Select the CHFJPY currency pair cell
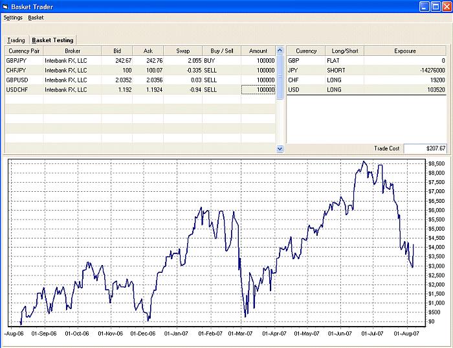453x348 pixels. click(x=24, y=70)
